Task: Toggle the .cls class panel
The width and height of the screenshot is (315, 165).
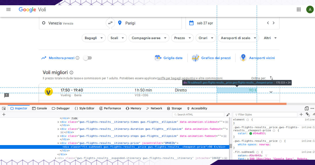Action: 313,115
